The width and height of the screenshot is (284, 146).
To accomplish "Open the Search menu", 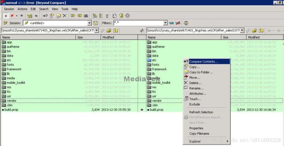I will 44,9.
